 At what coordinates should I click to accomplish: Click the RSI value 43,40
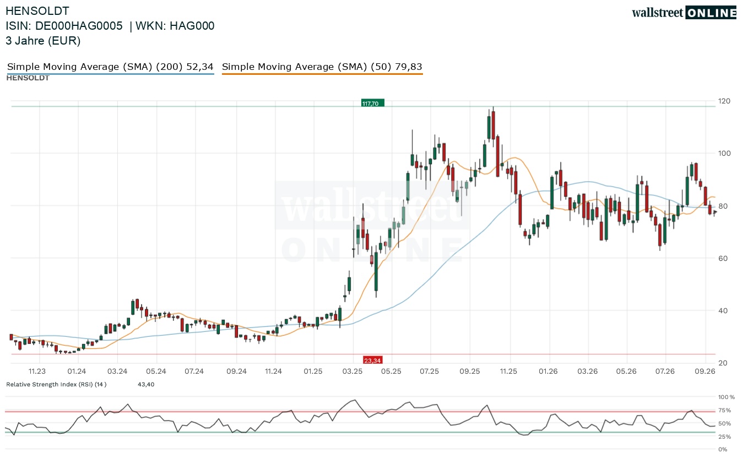[146, 384]
